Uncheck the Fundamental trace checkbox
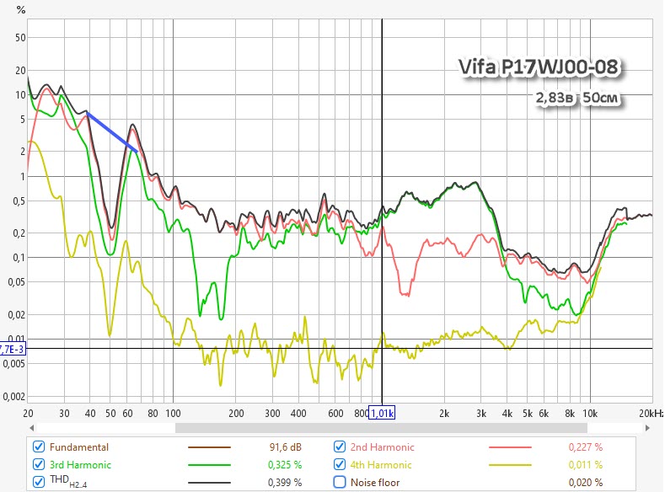This screenshot has width=665, height=492. pos(39,447)
